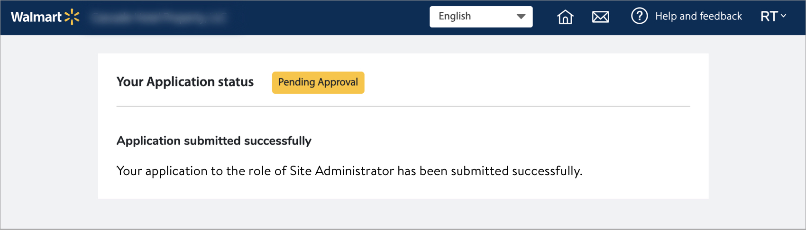Click the Pending Approval status badge
806x230 pixels.
[x=318, y=82]
